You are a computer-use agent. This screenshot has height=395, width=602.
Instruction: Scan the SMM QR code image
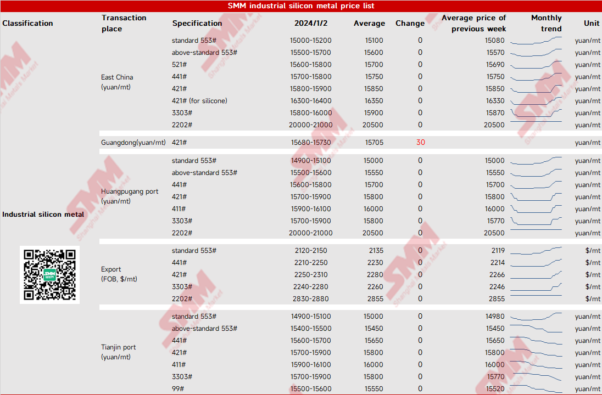[49, 274]
